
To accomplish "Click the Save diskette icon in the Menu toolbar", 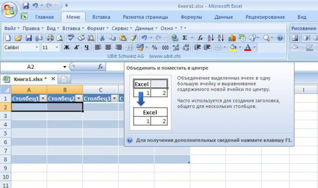I will click(x=29, y=38).
